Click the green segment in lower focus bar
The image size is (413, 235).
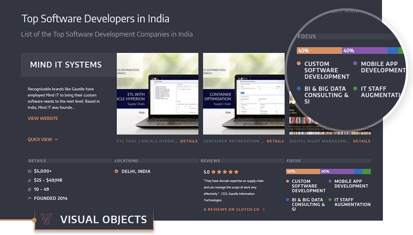367,172
